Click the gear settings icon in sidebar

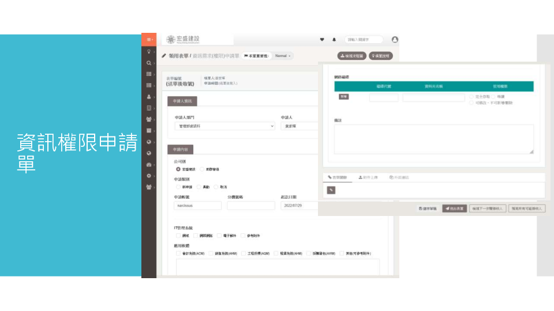[149, 176]
